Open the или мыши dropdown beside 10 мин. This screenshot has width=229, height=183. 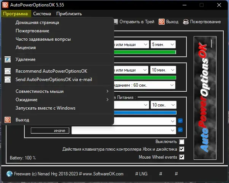[x=131, y=70]
